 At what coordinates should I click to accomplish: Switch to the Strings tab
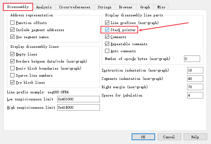(105, 7)
